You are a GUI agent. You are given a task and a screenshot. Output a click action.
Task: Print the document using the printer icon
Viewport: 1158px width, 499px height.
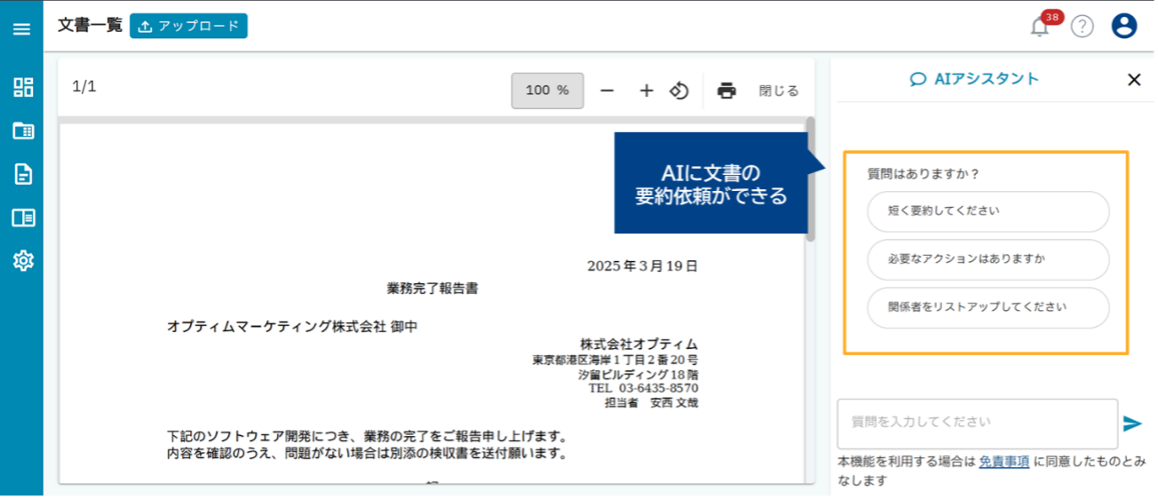coord(726,91)
